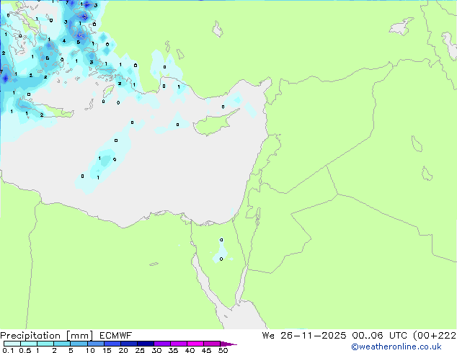The height and width of the screenshot is (353, 457).
Task: Click the 15–20 mm legend color swatch
Action: click(x=112, y=344)
